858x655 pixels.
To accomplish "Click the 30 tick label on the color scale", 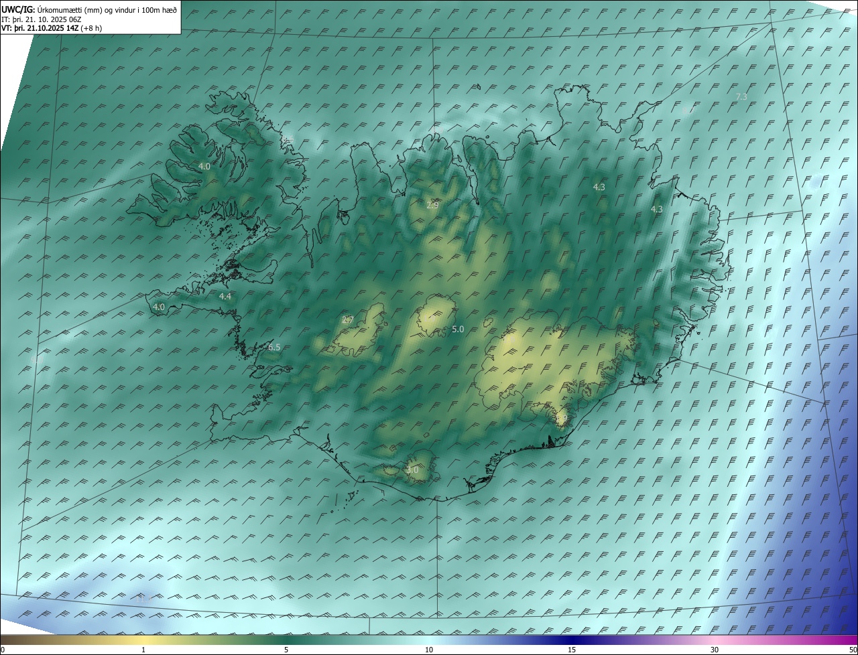I will pos(715,650).
